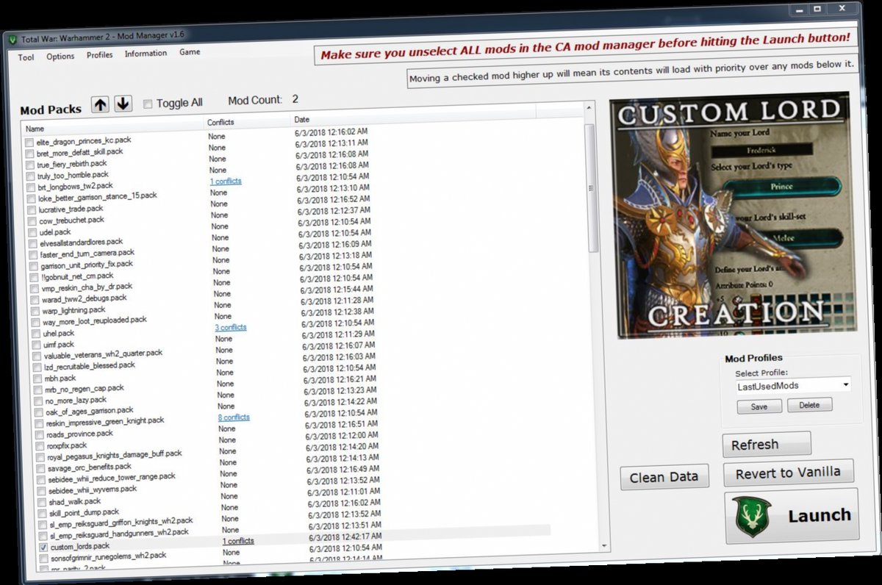The width and height of the screenshot is (882, 585).
Task: Open custom_lords.pack 1 conflicts link
Action: point(238,541)
